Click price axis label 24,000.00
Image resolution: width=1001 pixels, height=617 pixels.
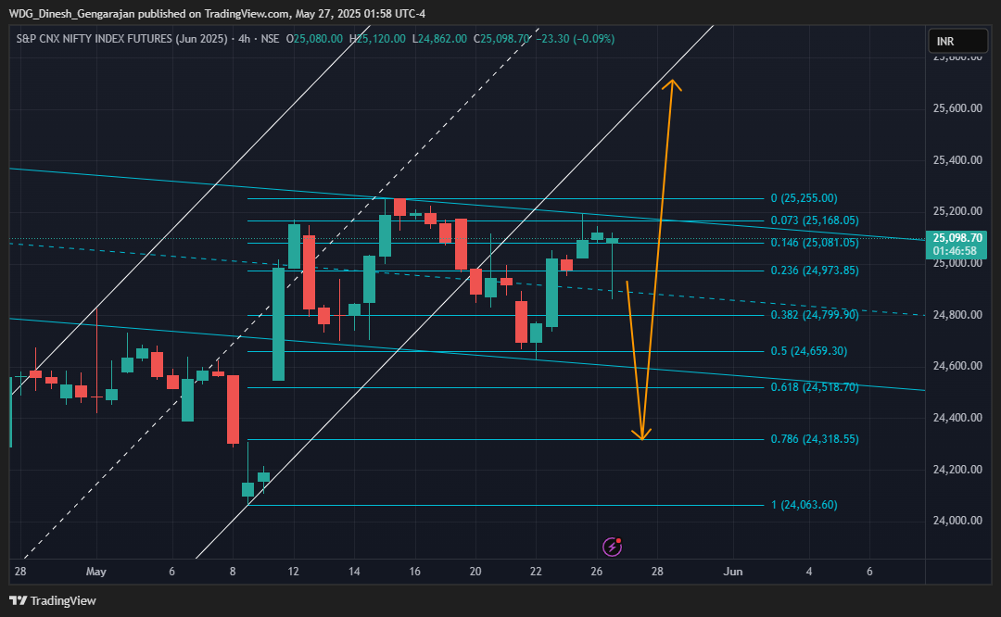957,521
